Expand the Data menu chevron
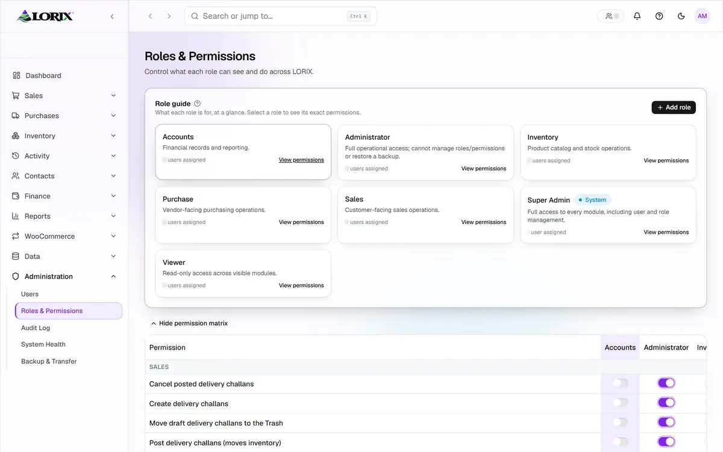723x452 pixels. (113, 256)
